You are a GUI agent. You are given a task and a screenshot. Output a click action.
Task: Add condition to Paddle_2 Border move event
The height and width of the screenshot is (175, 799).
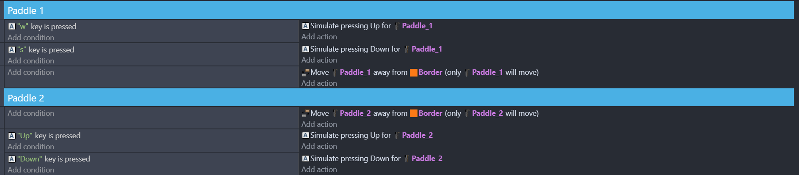31,113
